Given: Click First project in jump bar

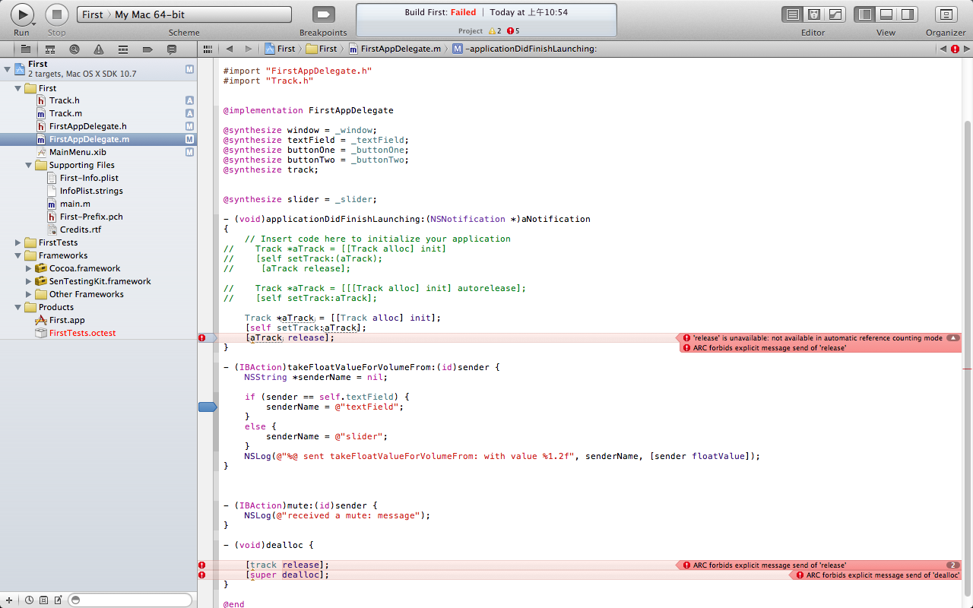Looking at the screenshot, I should click(280, 49).
